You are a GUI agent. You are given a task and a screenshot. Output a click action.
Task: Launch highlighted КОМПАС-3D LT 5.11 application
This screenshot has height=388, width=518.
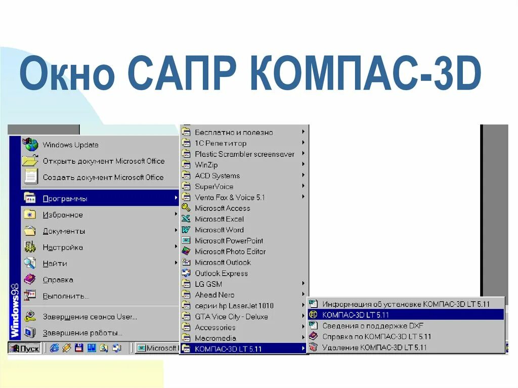coord(406,315)
